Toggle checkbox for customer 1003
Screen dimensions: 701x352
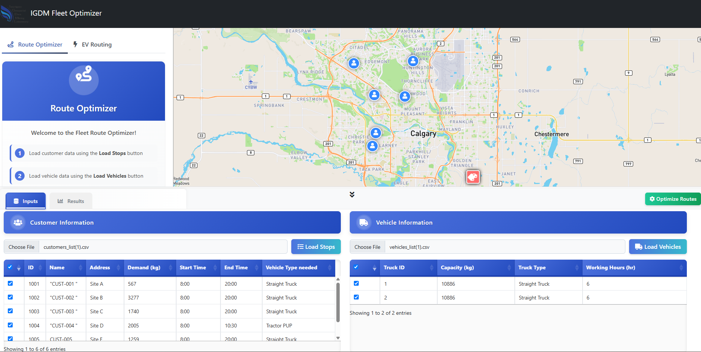click(10, 311)
